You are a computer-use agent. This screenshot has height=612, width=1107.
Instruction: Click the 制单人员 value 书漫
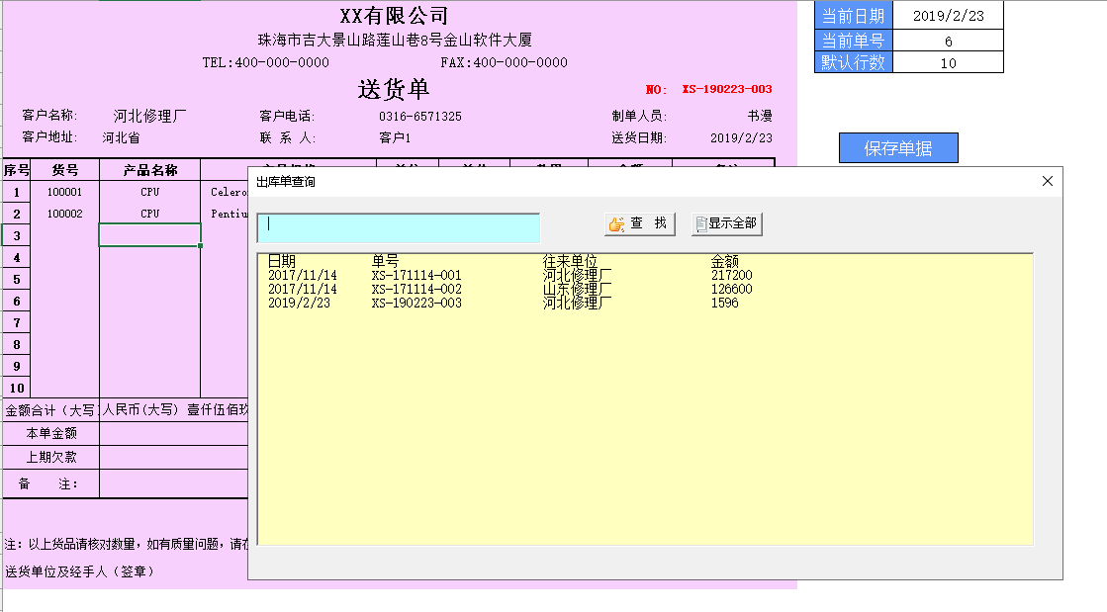pos(759,116)
